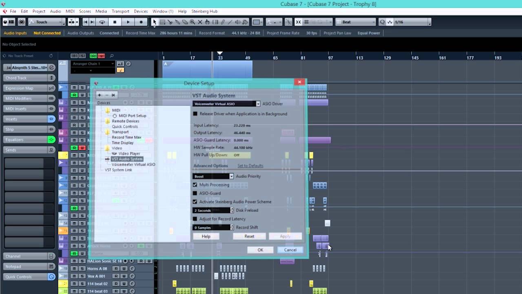Click OK in Device Setup dialog
Image resolution: width=522 pixels, height=294 pixels.
click(260, 250)
